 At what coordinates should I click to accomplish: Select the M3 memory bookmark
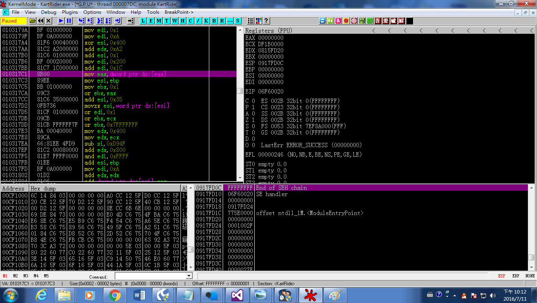26,276
